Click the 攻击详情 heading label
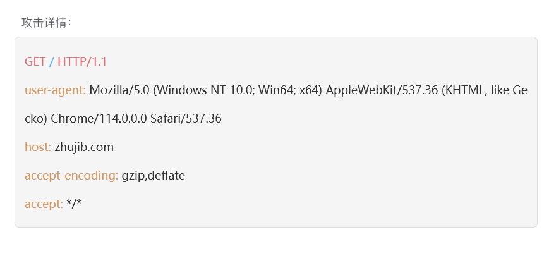Viewport: 549px width, 268px height. (x=46, y=23)
